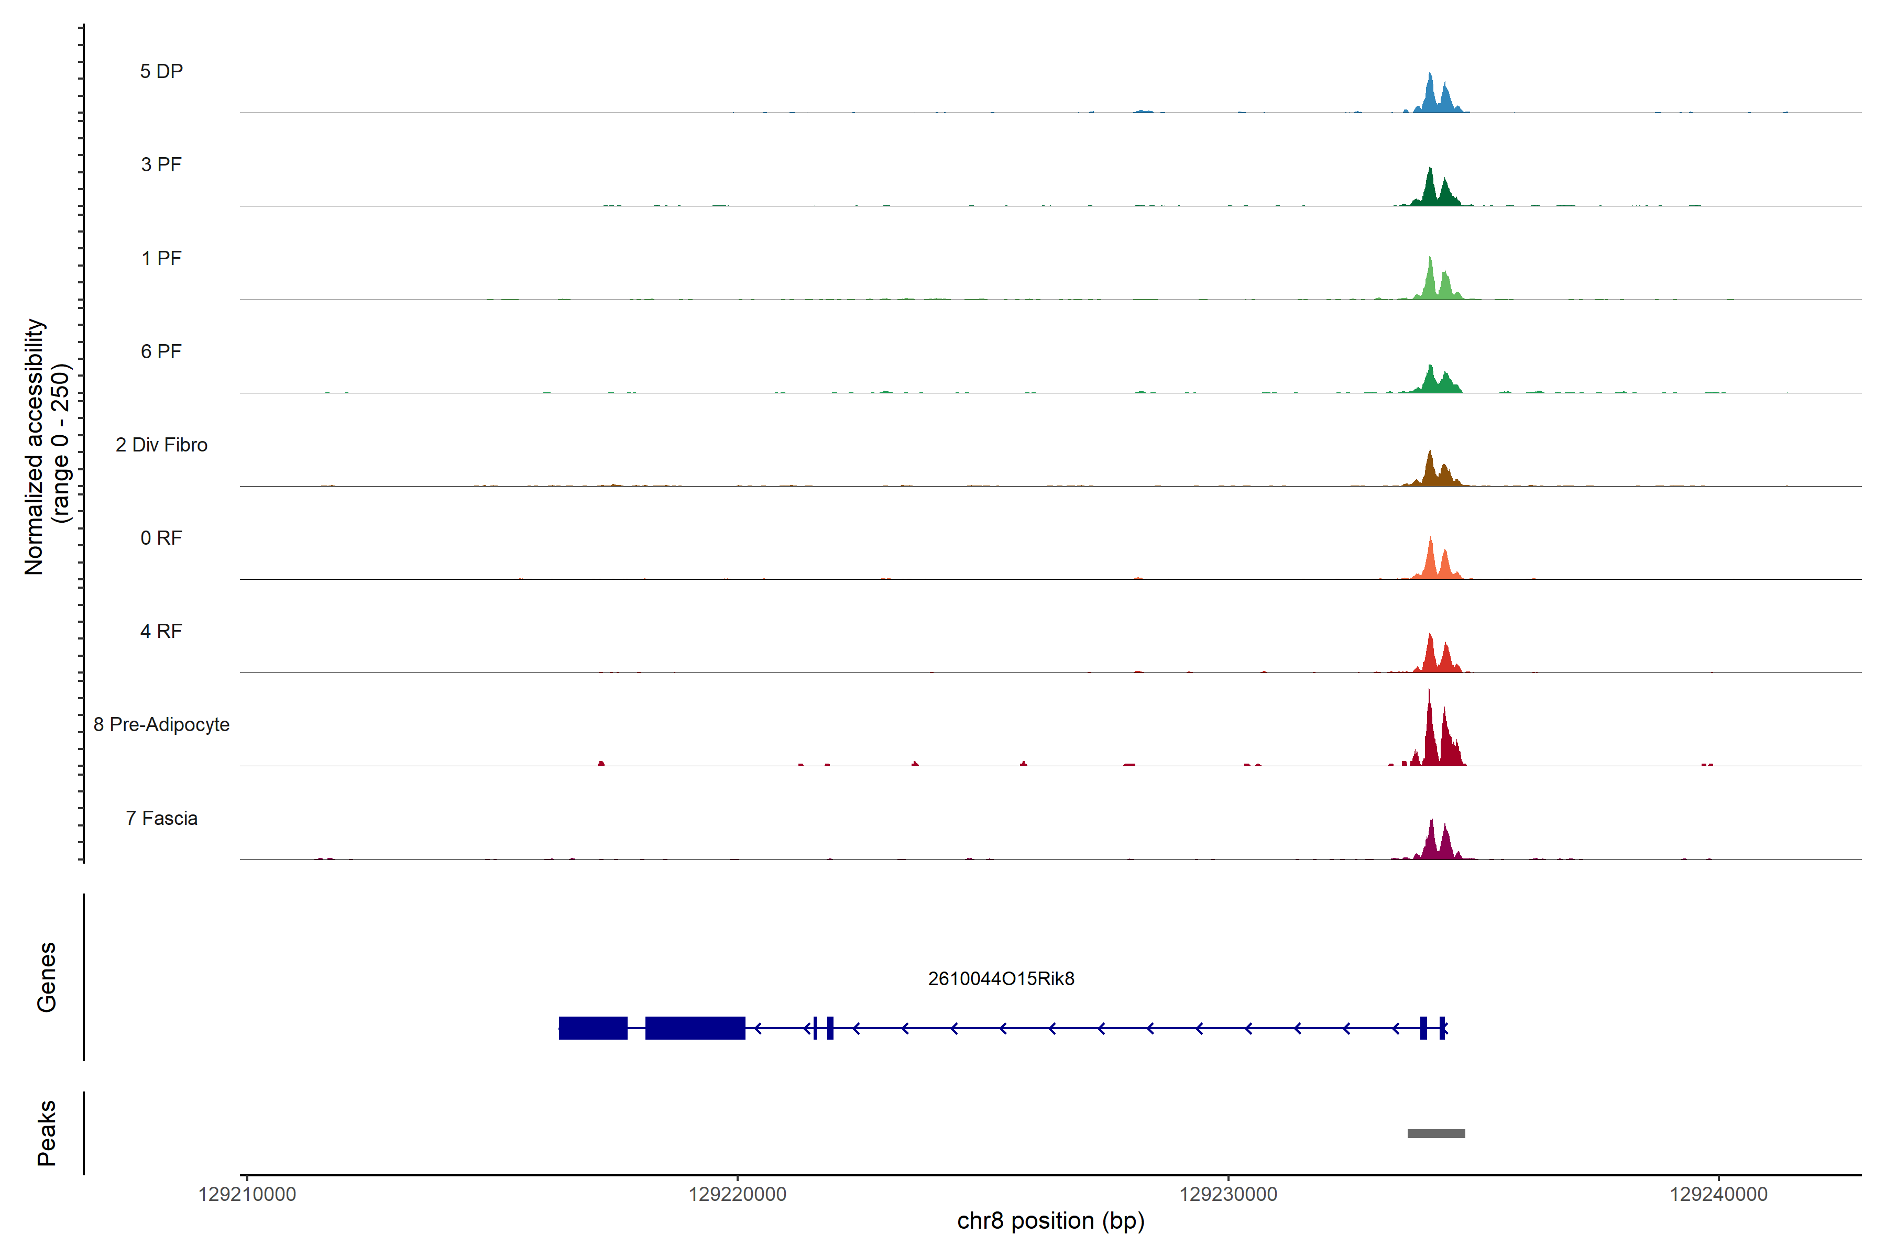Click the Genes panel label

click(x=47, y=977)
